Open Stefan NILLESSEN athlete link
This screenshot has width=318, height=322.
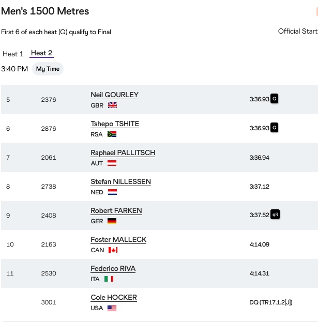120,182
